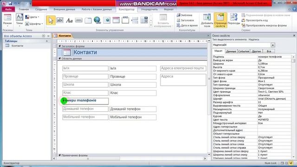Select the Школа text box field

(x=133, y=84)
